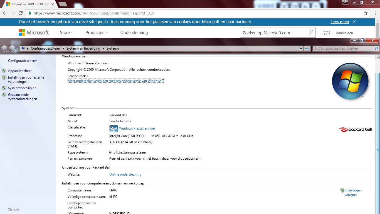
Task: Click the 64 bitsbesturingssysteem value
Action: (x=128, y=152)
